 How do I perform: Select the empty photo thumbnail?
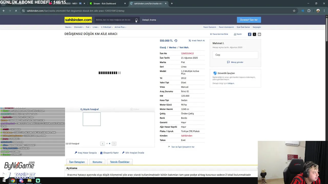coord(92,119)
